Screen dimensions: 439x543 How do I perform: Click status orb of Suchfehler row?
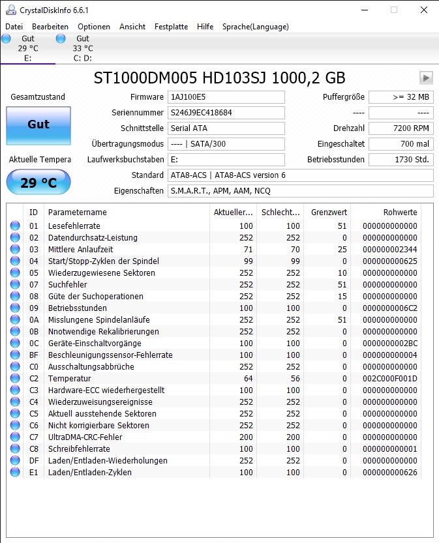click(x=15, y=285)
